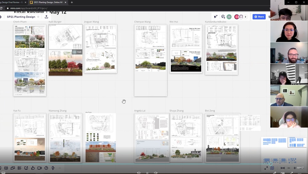Screen dimensions: 308x174
Task: Select Angela Lai's presentation board
Action: pyautogui.click(x=152, y=138)
